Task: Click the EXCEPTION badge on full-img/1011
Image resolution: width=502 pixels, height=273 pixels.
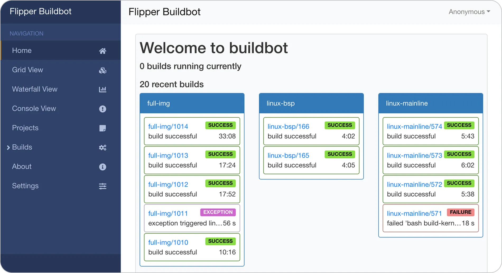Action: click(x=218, y=212)
